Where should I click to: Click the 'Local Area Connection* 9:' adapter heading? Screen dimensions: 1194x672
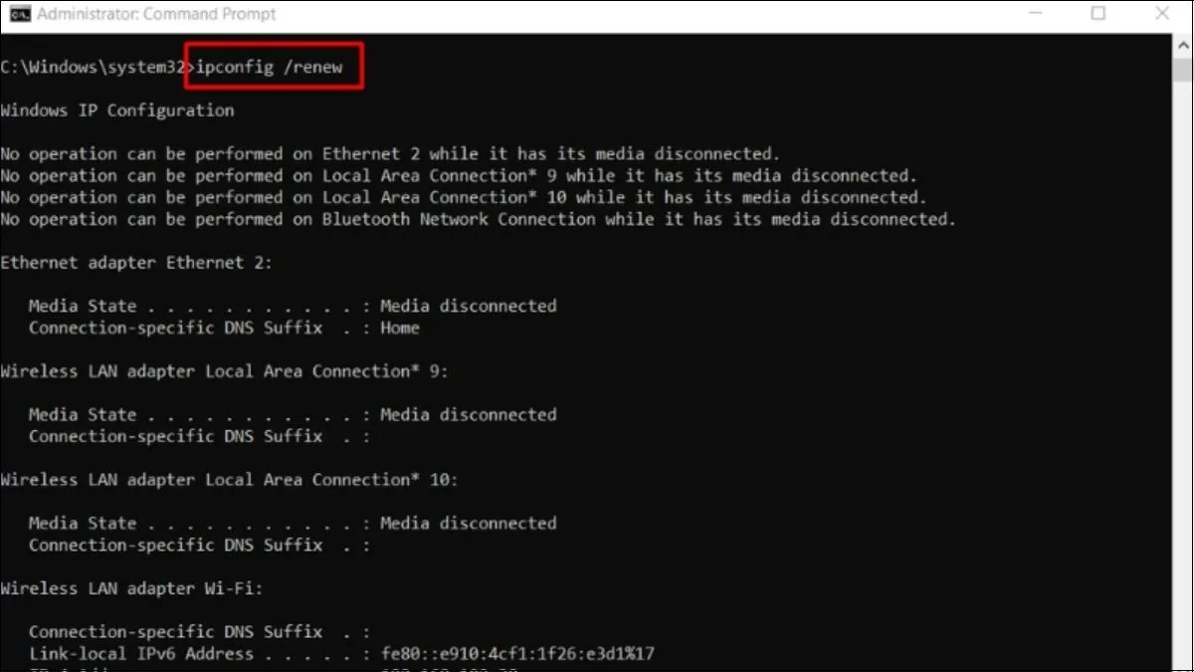click(x=224, y=371)
